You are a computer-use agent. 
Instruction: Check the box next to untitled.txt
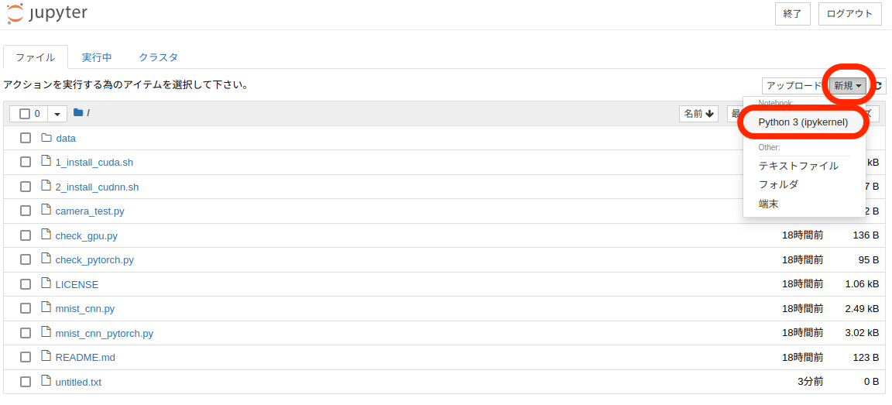[x=26, y=382]
